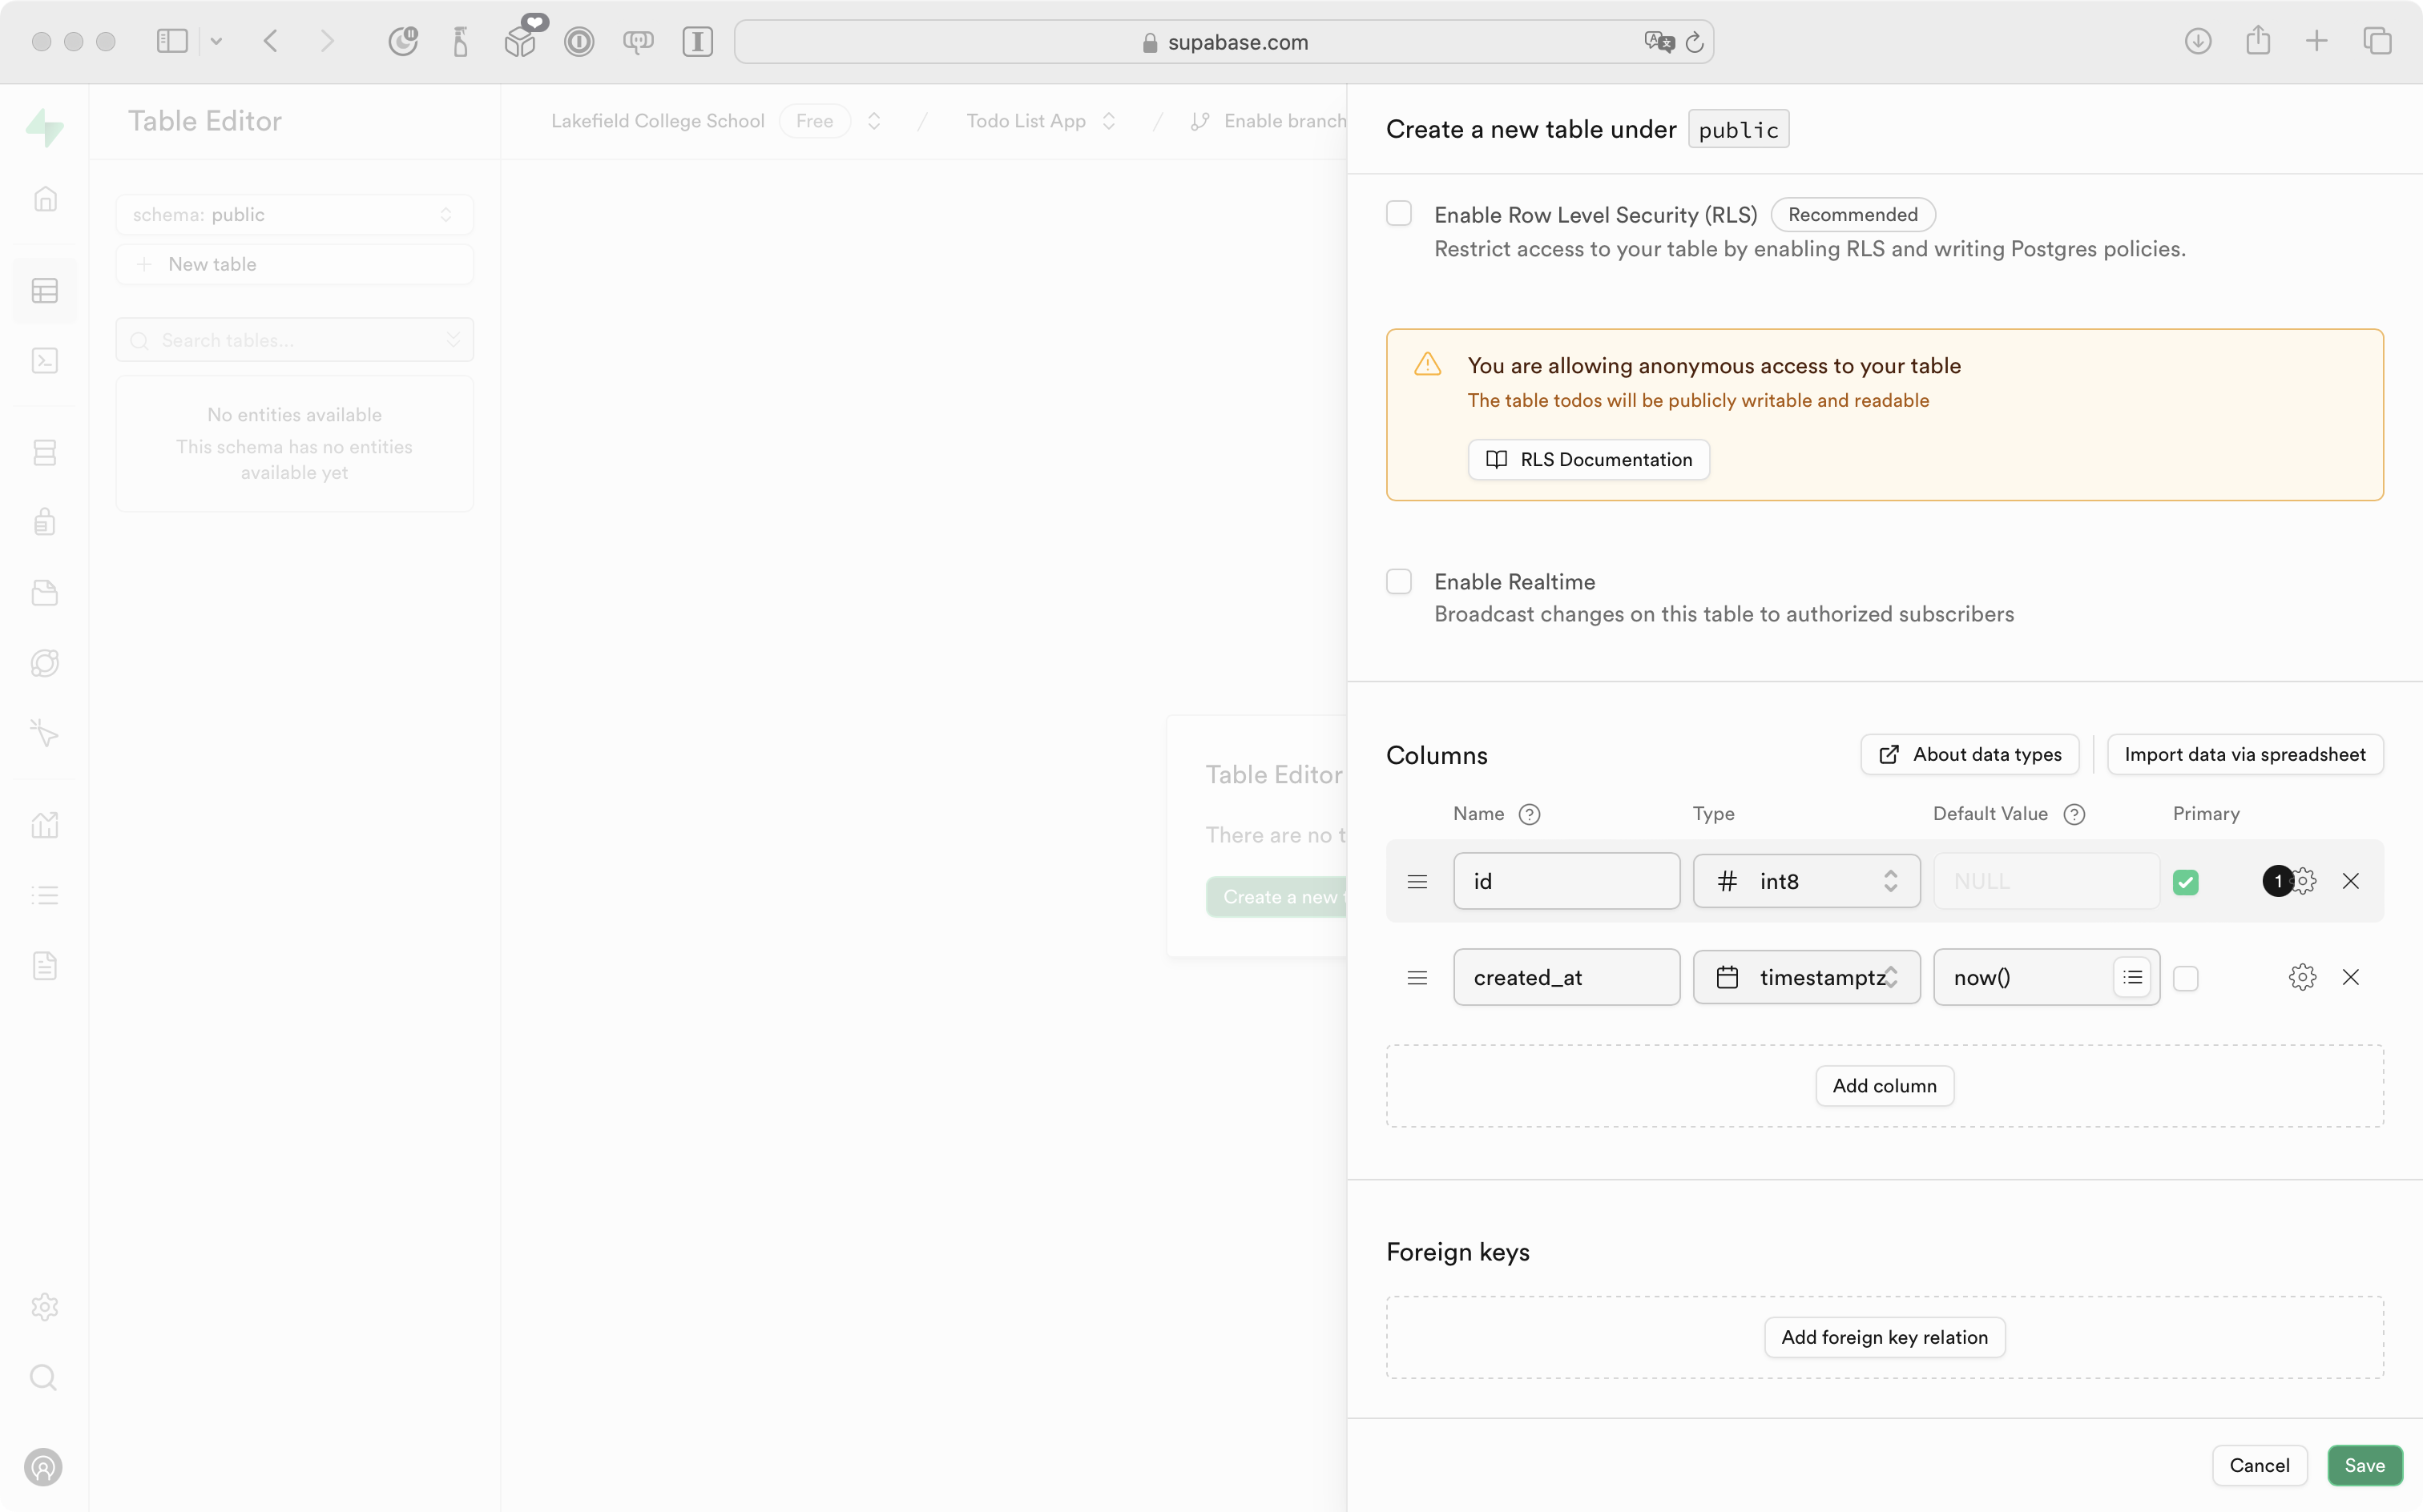Open the public schema selector
Image resolution: width=2423 pixels, height=1512 pixels.
click(x=294, y=214)
